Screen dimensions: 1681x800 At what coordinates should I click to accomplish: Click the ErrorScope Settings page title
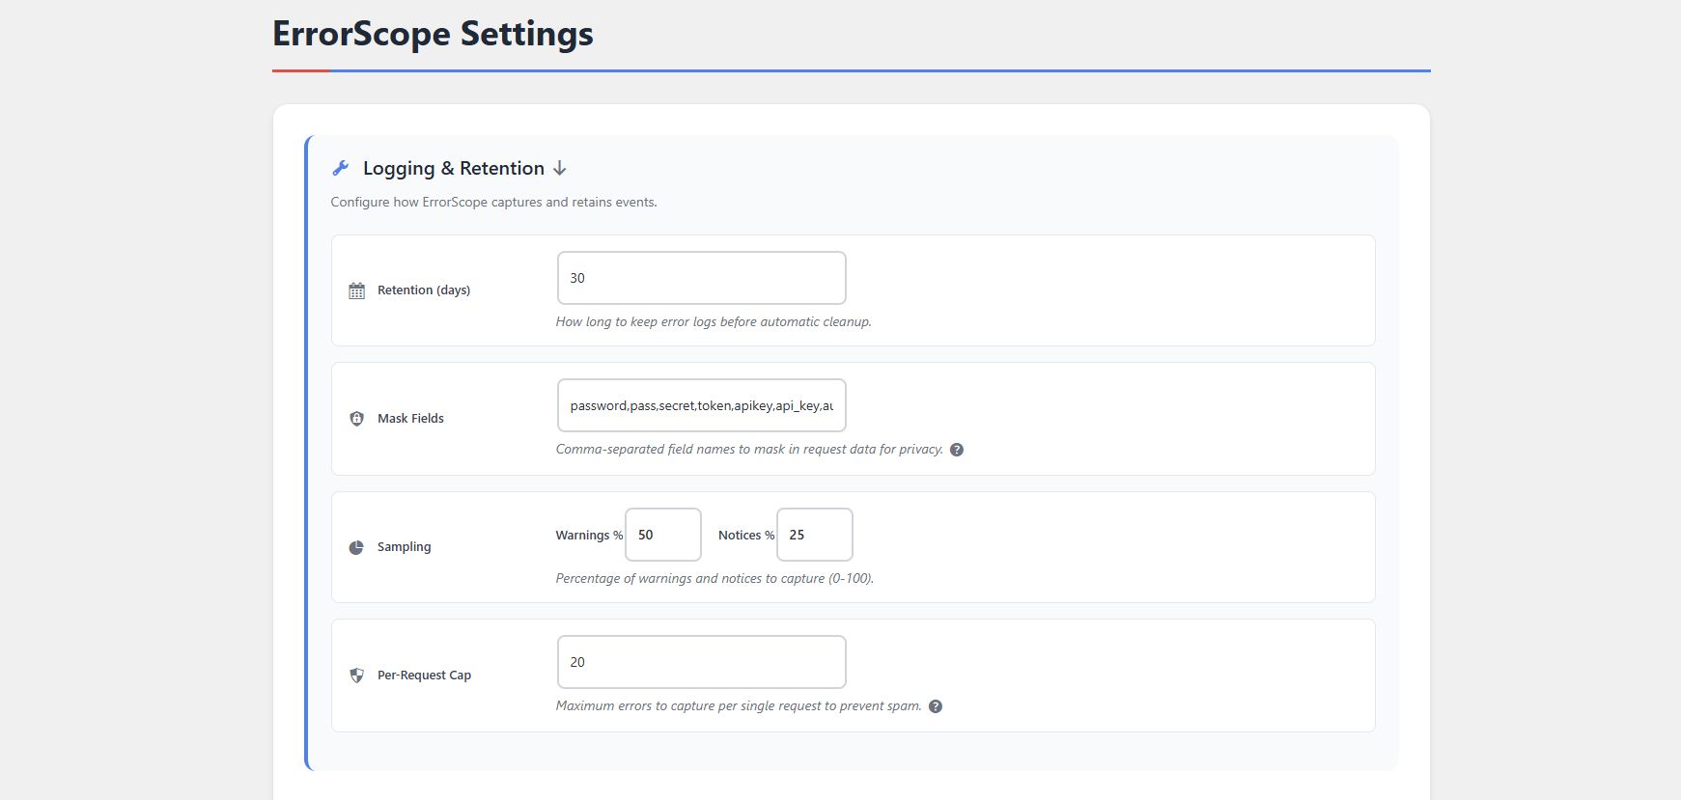pyautogui.click(x=433, y=34)
